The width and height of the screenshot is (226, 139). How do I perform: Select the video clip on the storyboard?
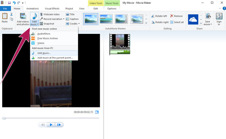(120, 42)
